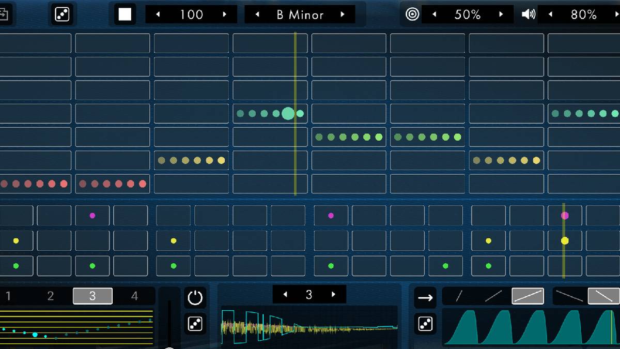Switch to pattern tab 4
Screen dimensions: 620x349
tap(134, 296)
